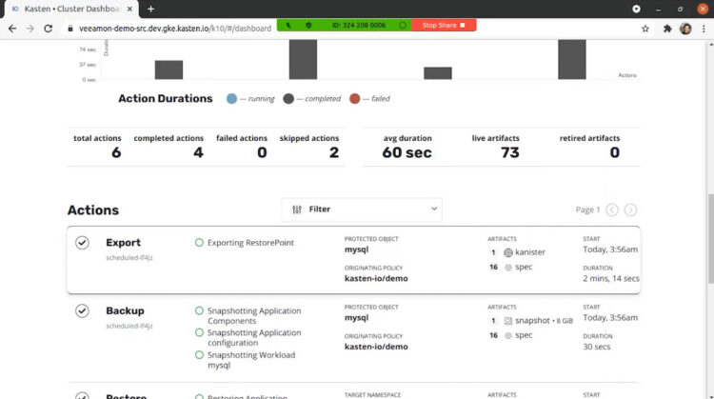This screenshot has height=399, width=714.
Task: Click the spec artifact icon in Backup row
Action: (x=508, y=336)
